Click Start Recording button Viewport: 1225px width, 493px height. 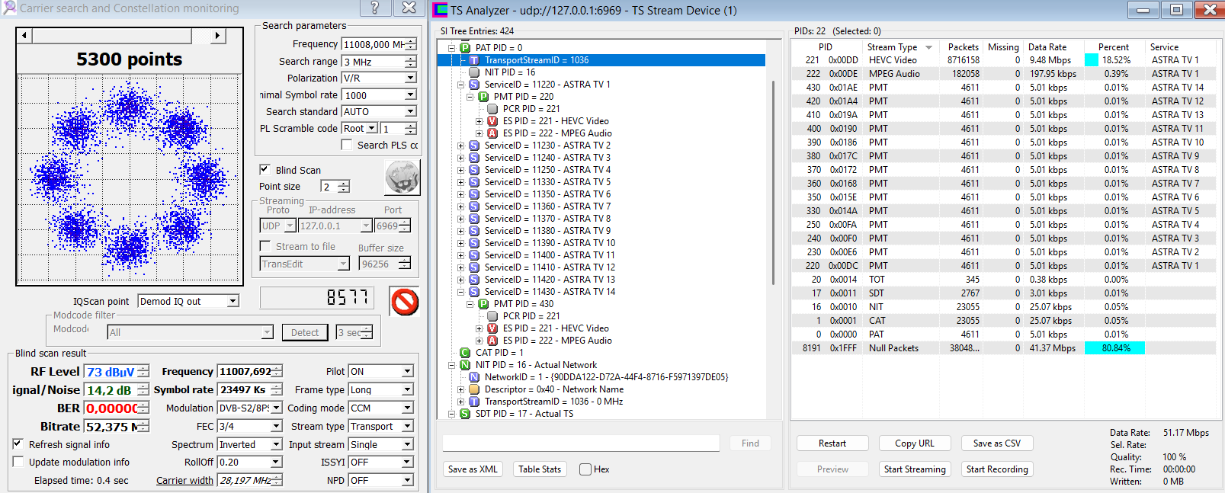pos(997,469)
